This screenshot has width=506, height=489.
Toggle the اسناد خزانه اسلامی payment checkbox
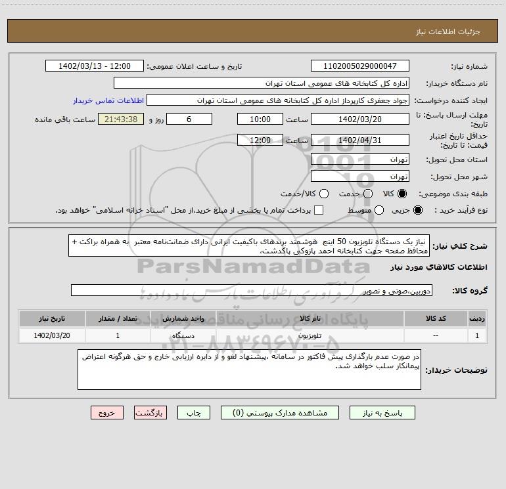click(319, 210)
